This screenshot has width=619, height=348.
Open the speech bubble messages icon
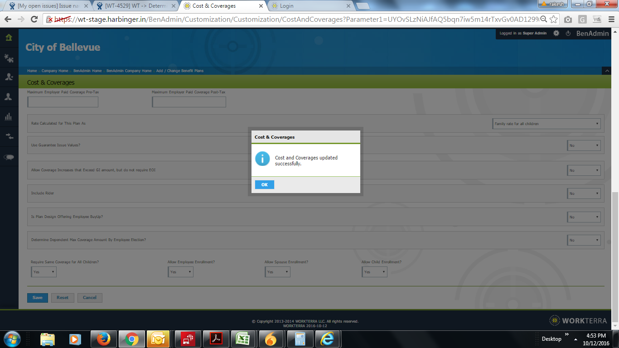[x=9, y=157]
